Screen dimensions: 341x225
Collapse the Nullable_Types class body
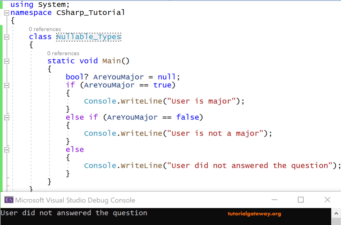coord(6,37)
